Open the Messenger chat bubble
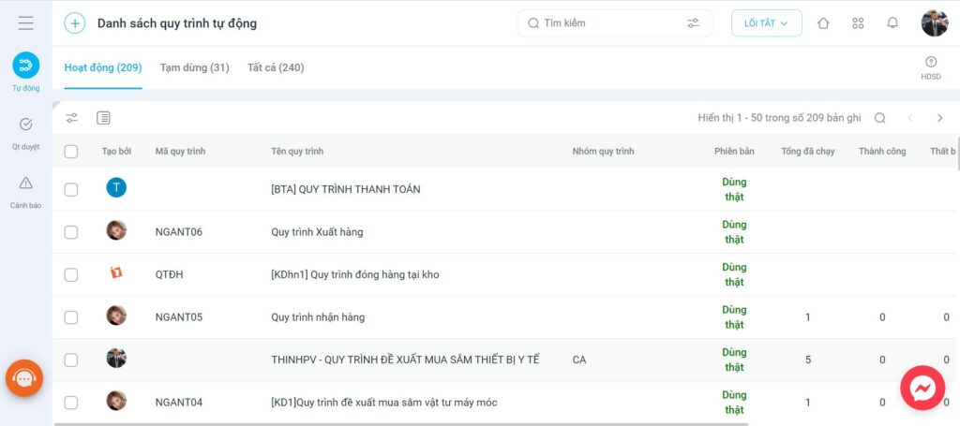The height and width of the screenshot is (426, 960). pos(922,388)
